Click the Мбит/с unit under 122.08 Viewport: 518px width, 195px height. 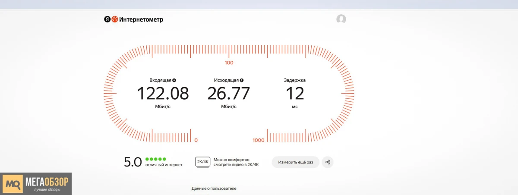click(163, 107)
